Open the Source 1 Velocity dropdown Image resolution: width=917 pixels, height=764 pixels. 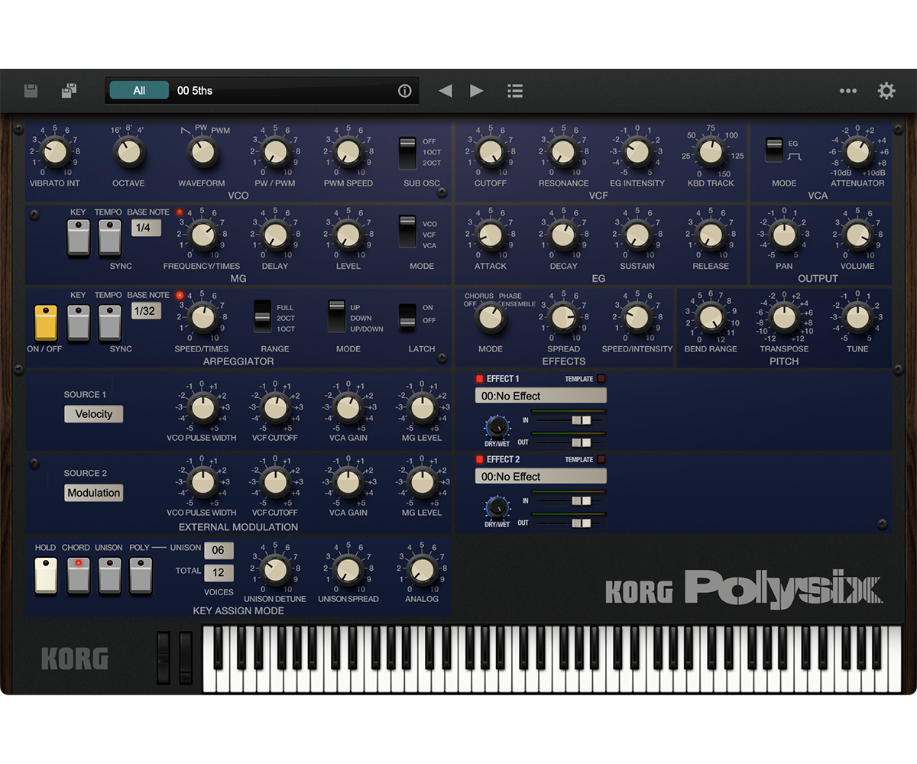[x=93, y=414]
